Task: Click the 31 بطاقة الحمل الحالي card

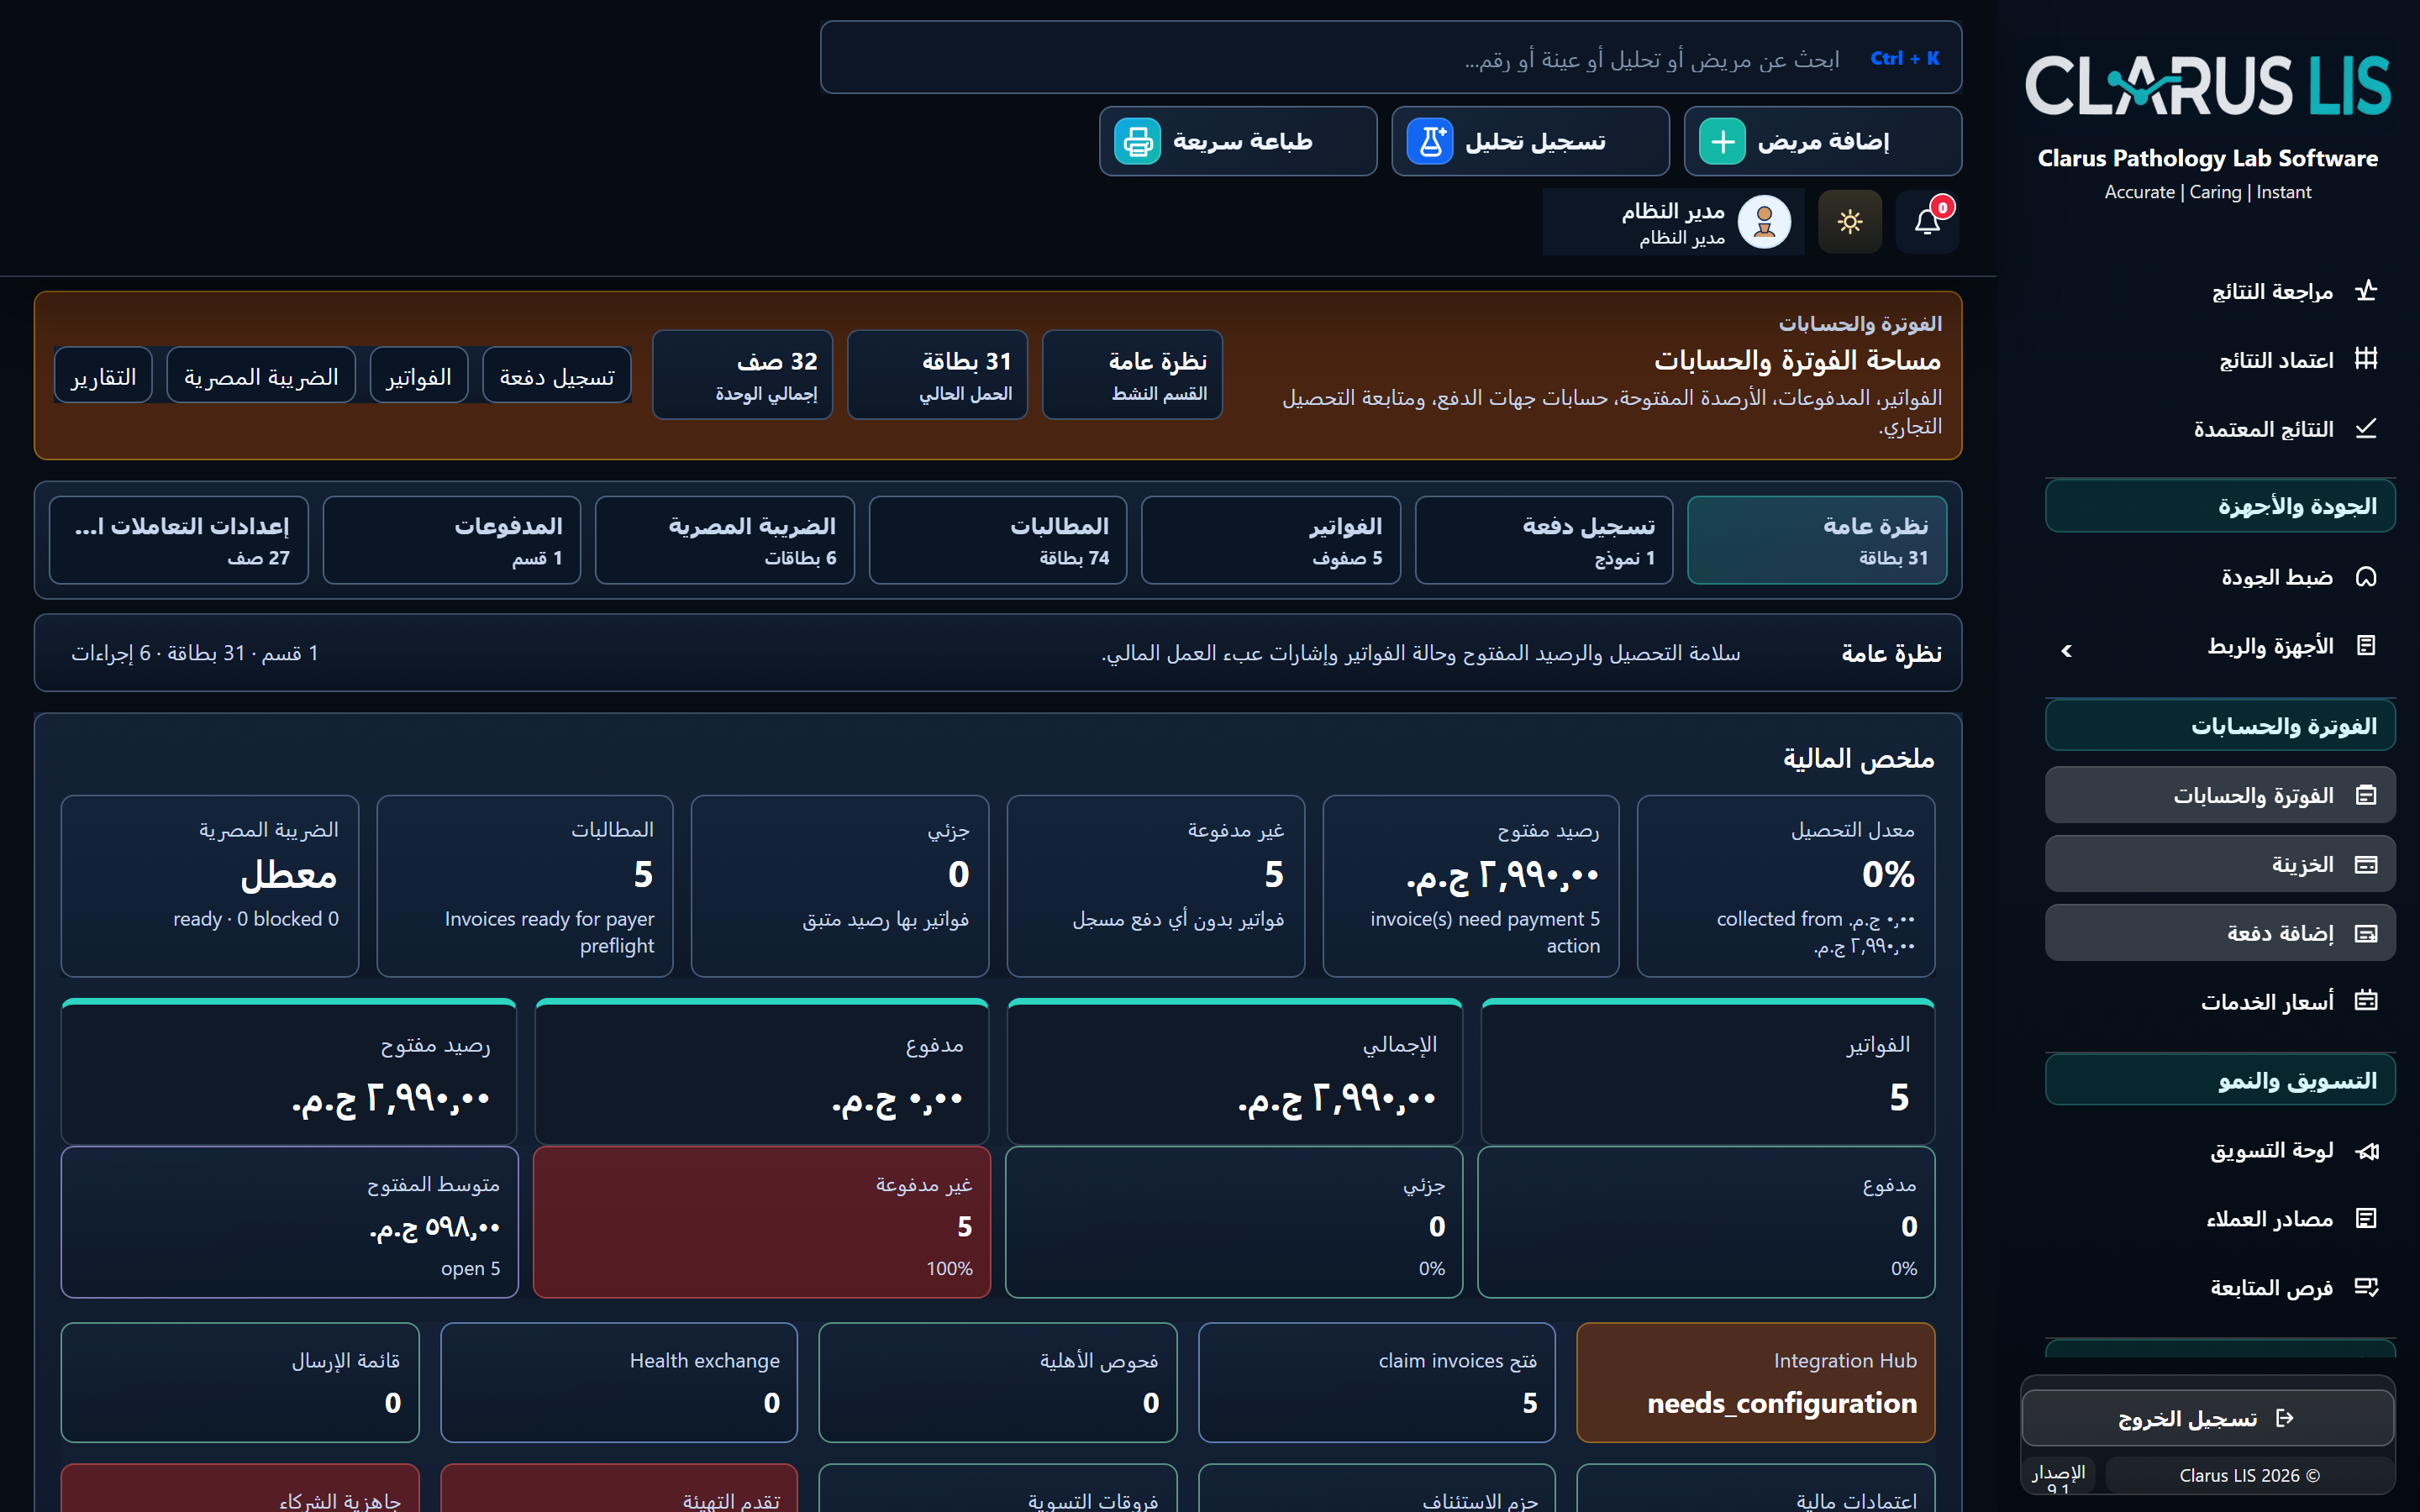Action: [937, 375]
